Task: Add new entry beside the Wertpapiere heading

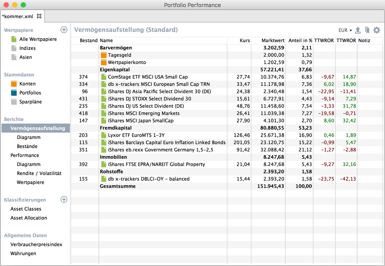Action: (x=64, y=30)
